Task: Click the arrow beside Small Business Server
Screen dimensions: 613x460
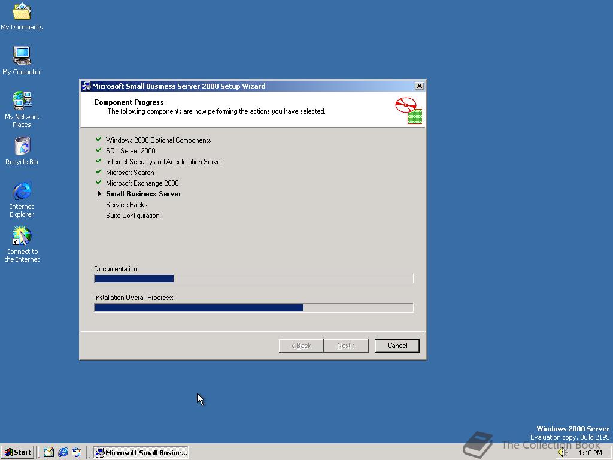Action: (x=99, y=193)
